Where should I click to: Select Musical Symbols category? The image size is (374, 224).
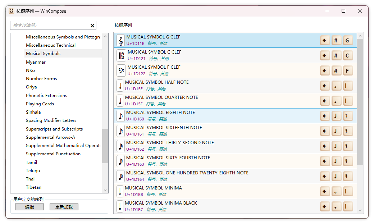43,54
